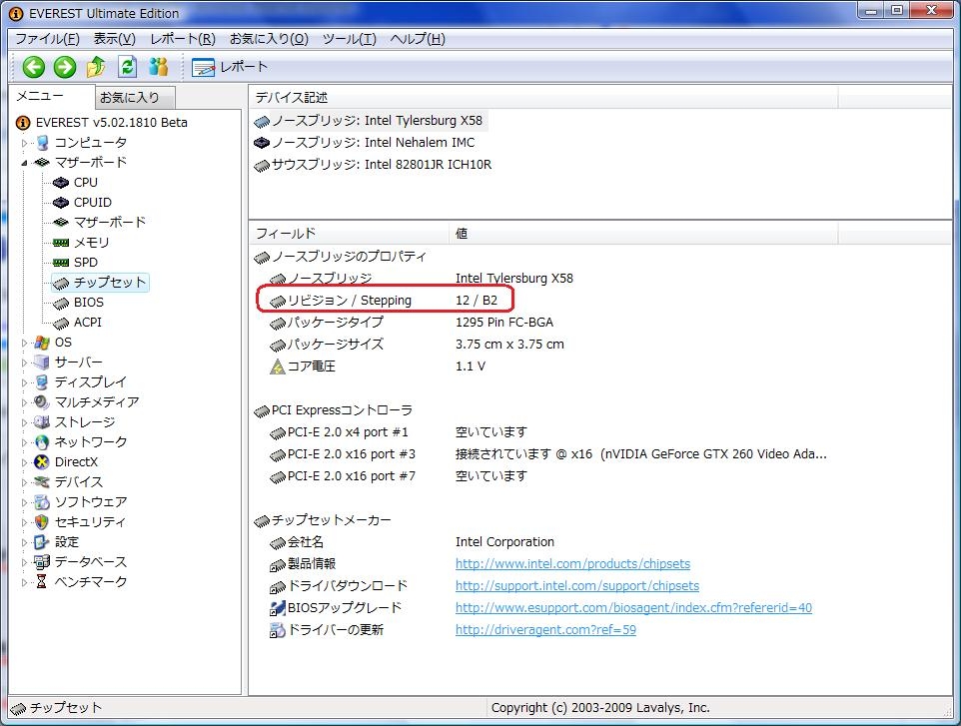
Task: Click the 設定 settings tree icon
Action: (x=41, y=542)
